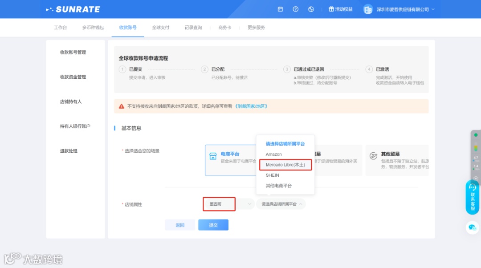Open 店铺持有人 in sidebar
The image size is (481, 268).
coord(71,102)
